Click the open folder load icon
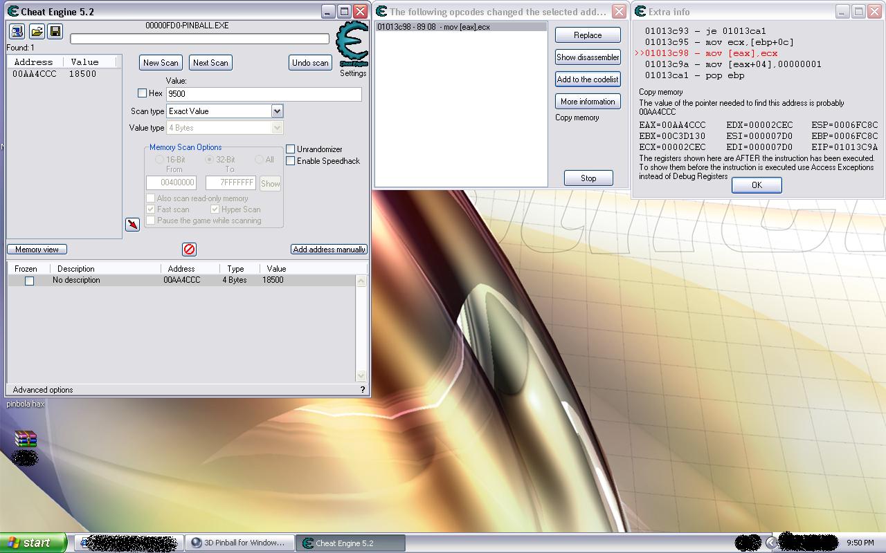Screen dimensions: 886x553 coord(37,32)
